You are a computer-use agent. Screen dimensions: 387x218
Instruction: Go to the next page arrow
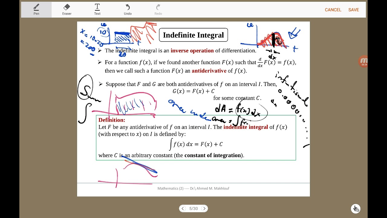click(204, 208)
